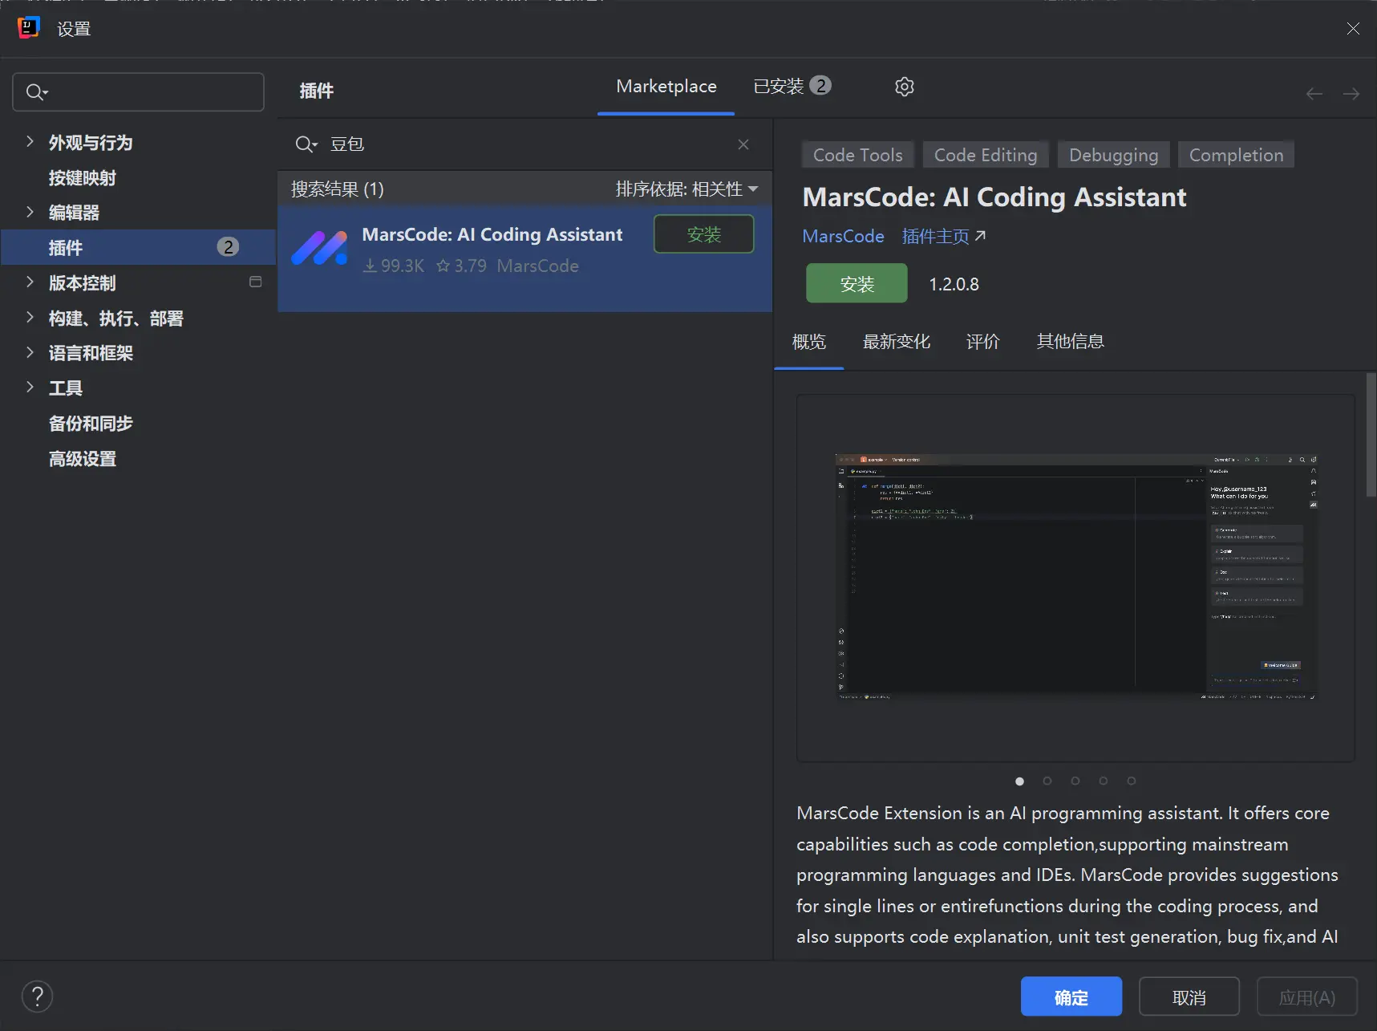This screenshot has height=1031, width=1377.
Task: Switch to the 已安装 tab
Action: pyautogui.click(x=792, y=87)
